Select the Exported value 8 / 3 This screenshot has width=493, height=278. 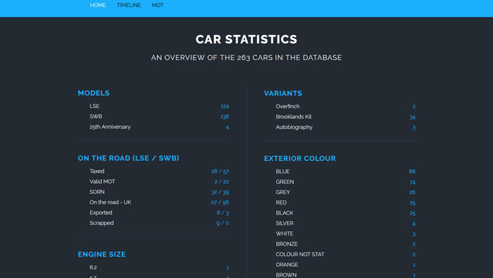222,213
